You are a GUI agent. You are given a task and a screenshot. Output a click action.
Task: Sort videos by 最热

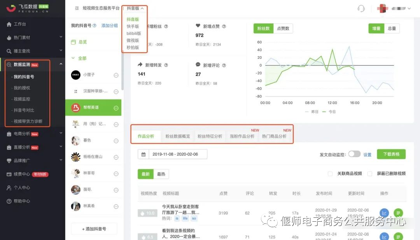pos(161,174)
